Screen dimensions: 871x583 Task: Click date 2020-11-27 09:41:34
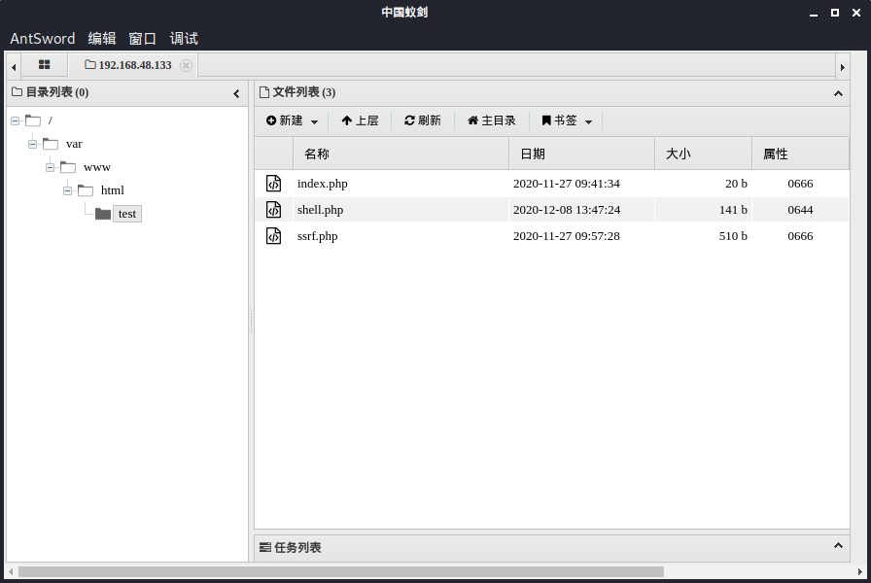tap(567, 184)
